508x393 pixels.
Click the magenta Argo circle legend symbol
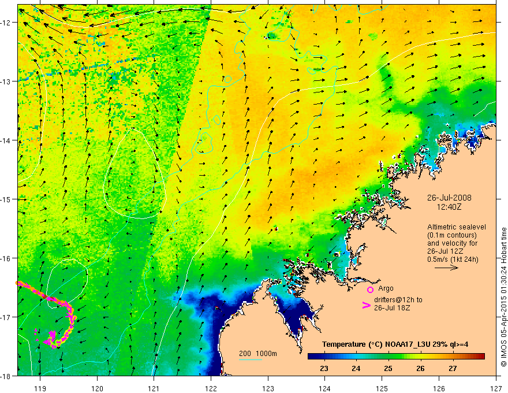coord(370,290)
